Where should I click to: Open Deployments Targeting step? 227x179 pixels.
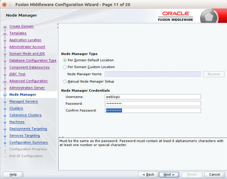pyautogui.click(x=28, y=129)
